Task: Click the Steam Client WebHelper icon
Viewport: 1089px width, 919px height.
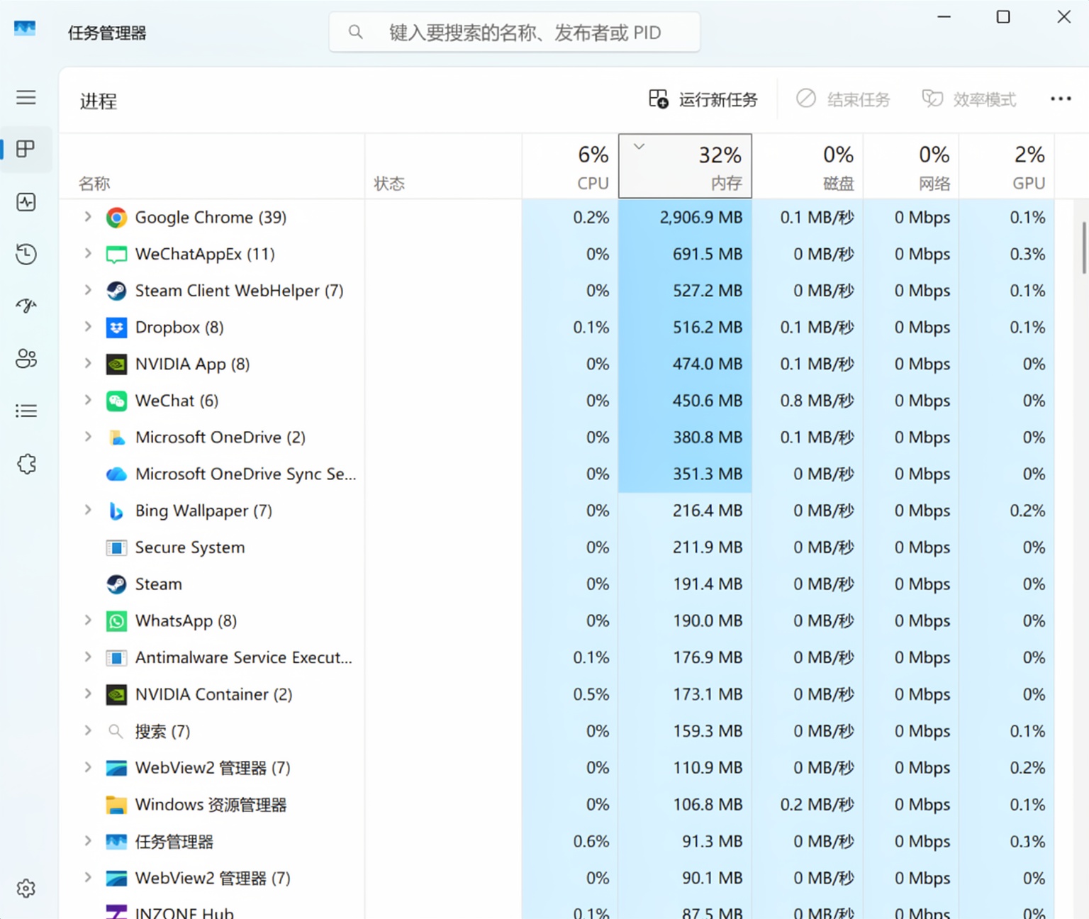Action: tap(116, 291)
